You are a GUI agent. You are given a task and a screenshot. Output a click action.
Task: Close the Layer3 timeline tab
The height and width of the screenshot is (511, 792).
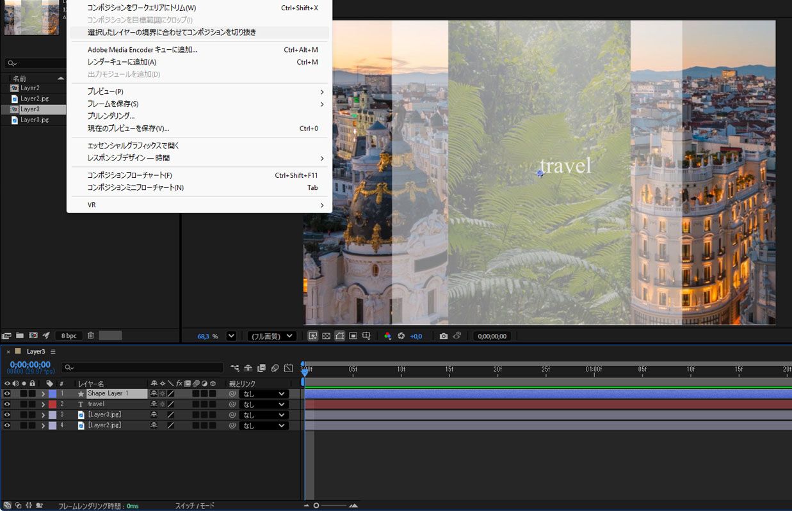(8, 352)
